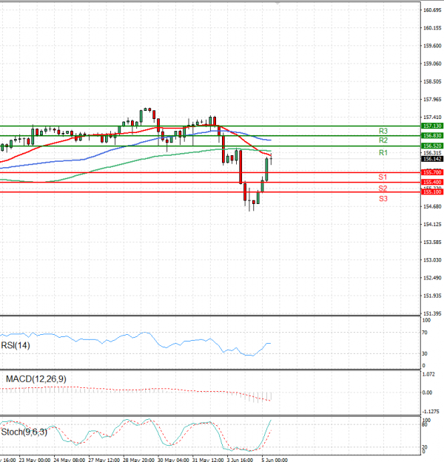Click the S2 support label

[x=383, y=188]
